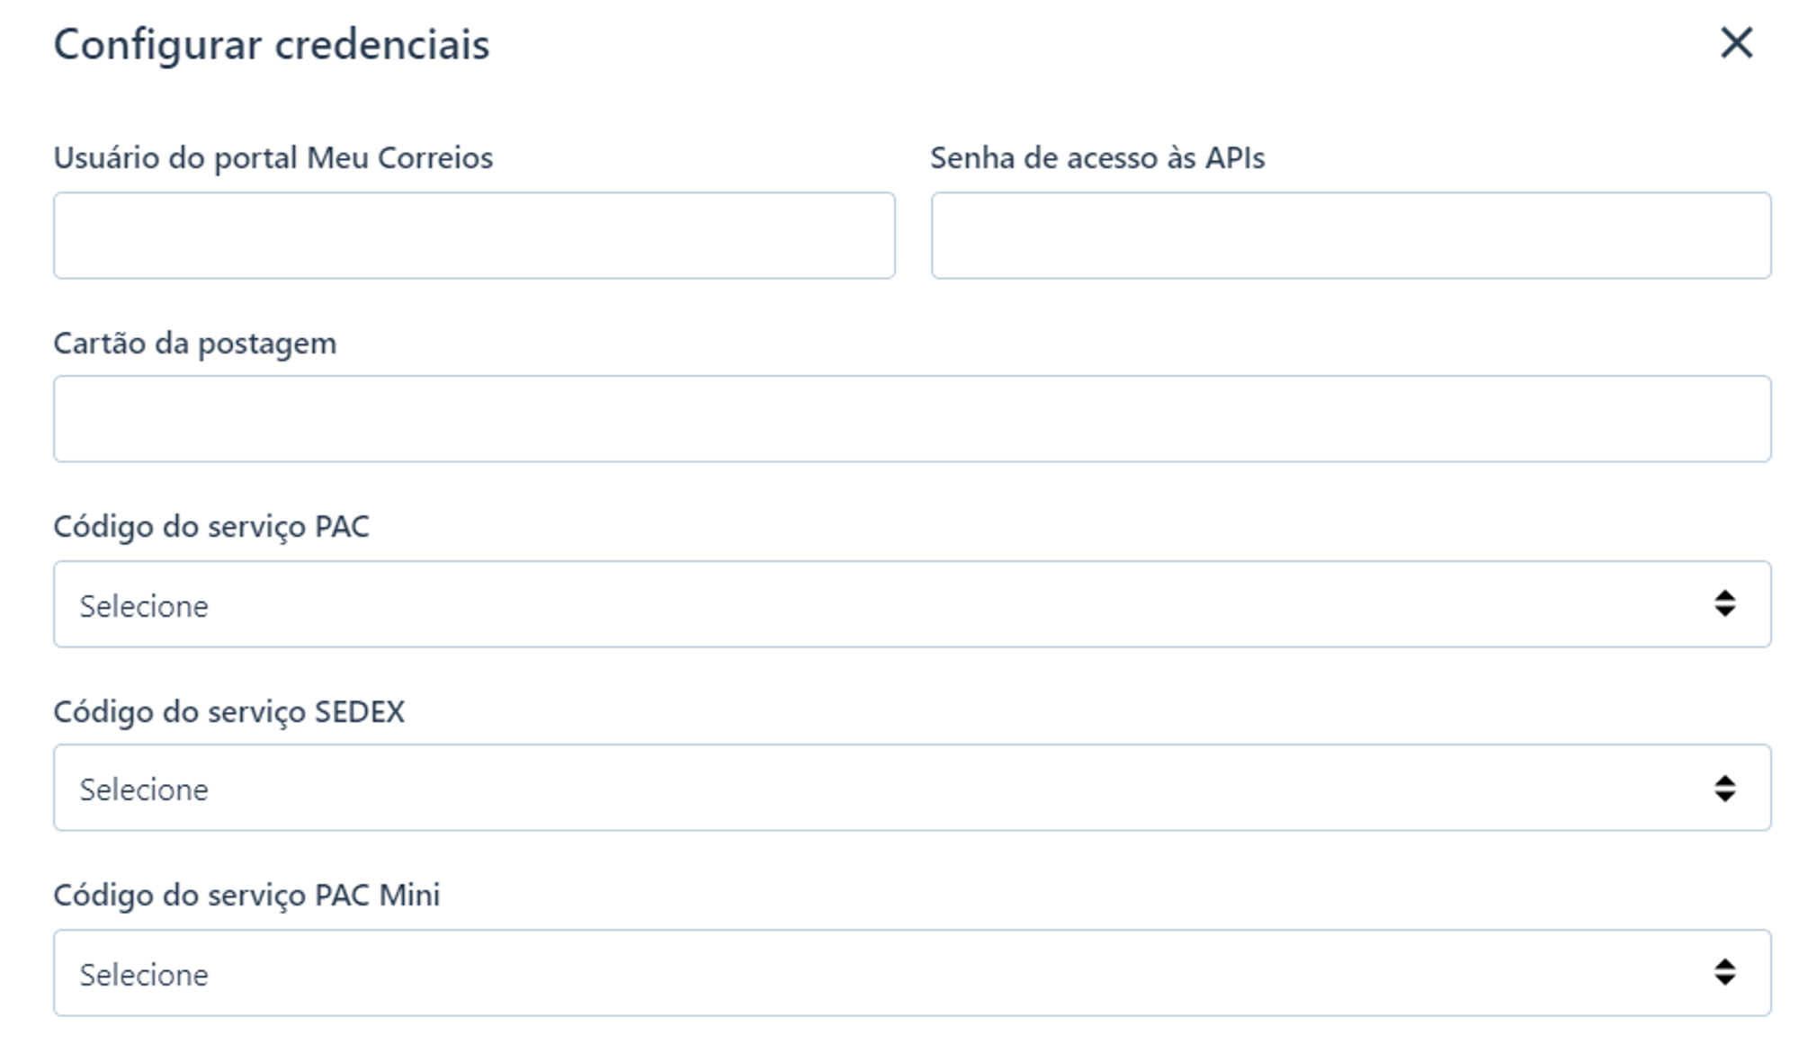Click the Código do serviço SEDEX label
The height and width of the screenshot is (1044, 1799).
[229, 712]
